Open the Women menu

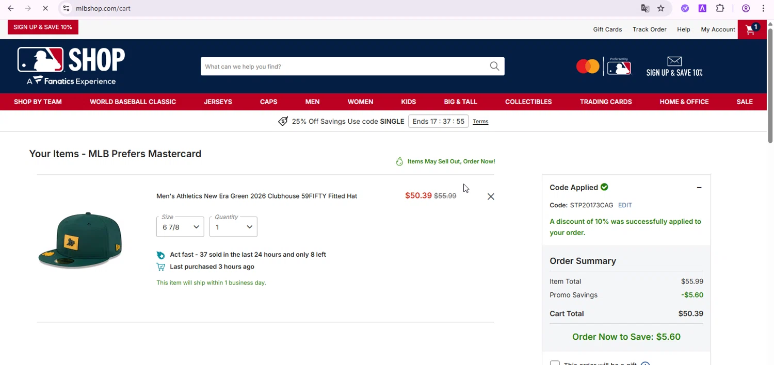[x=360, y=102]
